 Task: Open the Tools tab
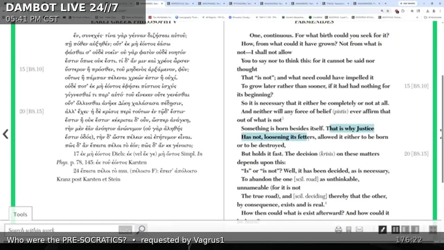coord(20,214)
